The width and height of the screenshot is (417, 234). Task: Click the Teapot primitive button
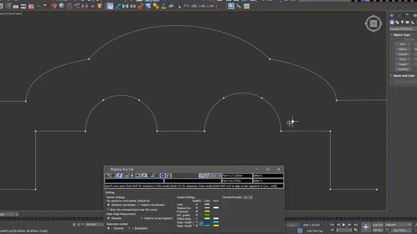[x=403, y=64]
